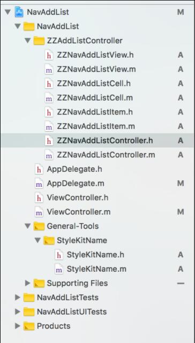
Task: Select ZZNavAddListItem.h in navigator
Action: 95,112
